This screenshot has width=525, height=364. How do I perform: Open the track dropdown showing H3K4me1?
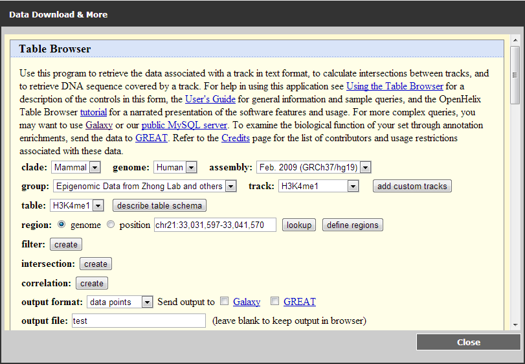(x=318, y=186)
